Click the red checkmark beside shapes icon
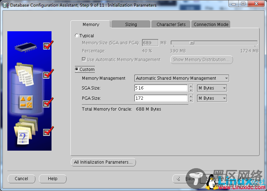The width and height of the screenshot is (267, 191). 48,103
